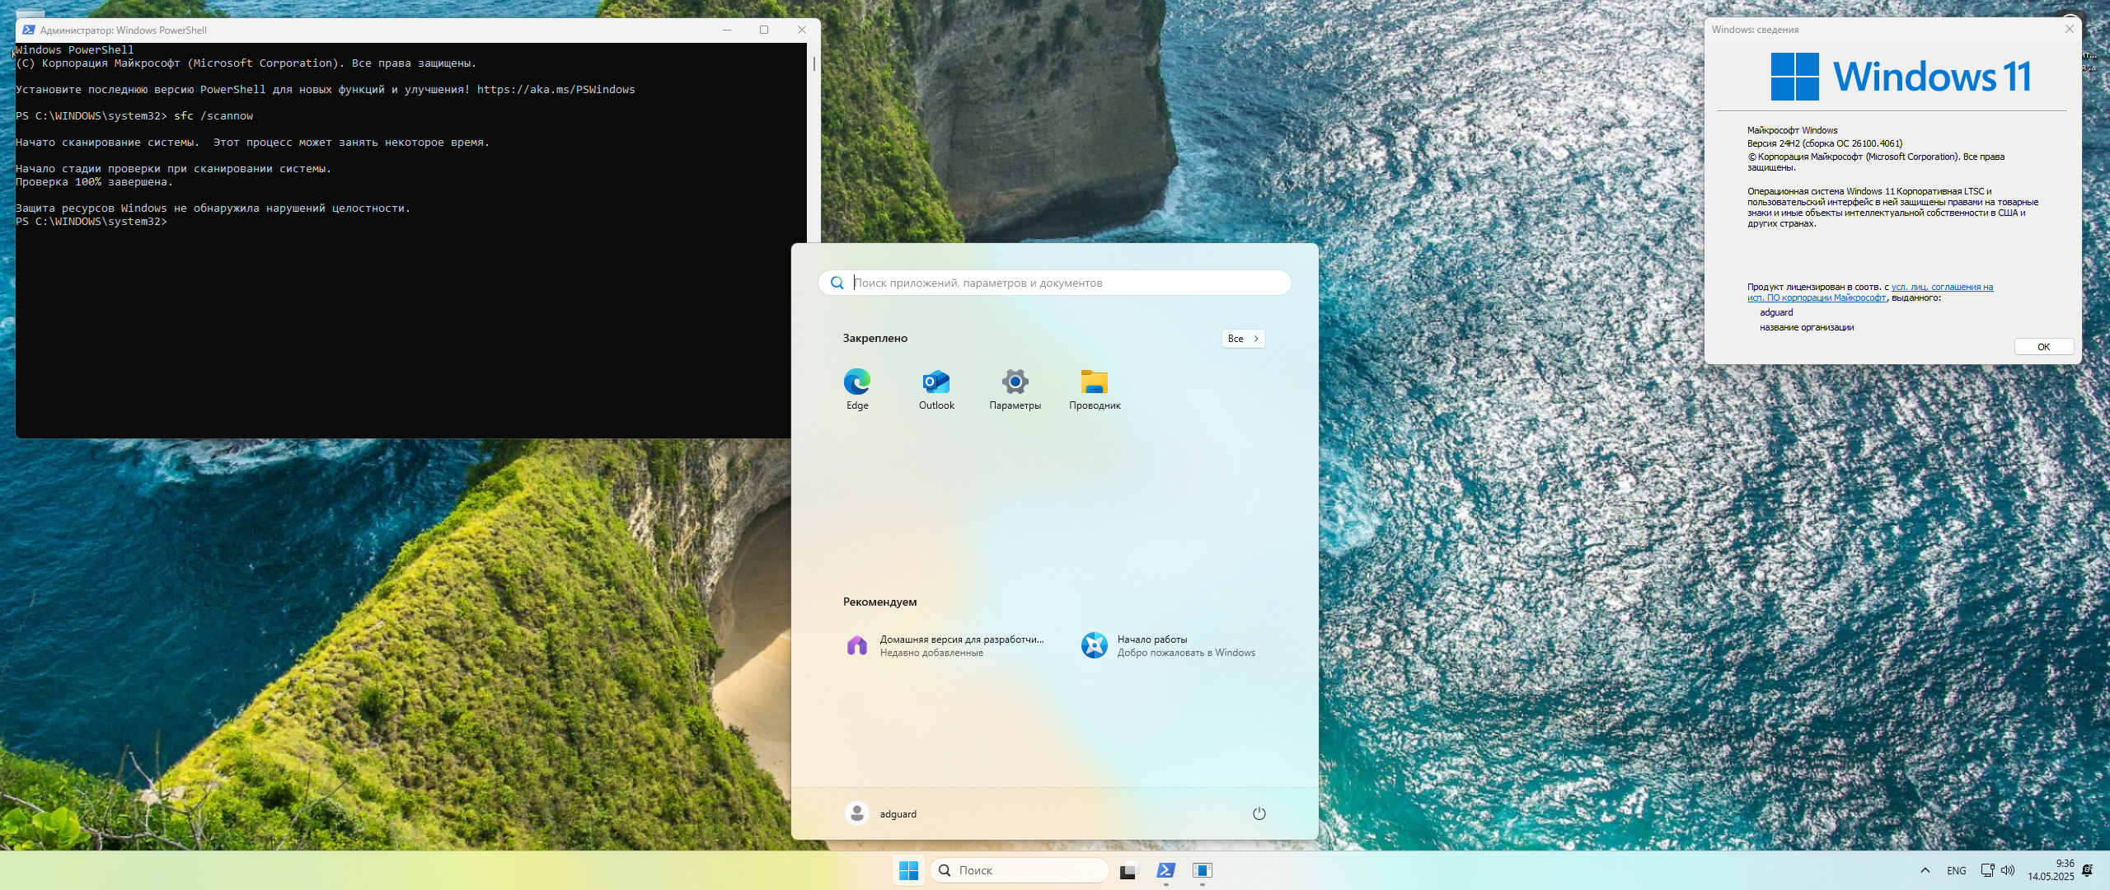Open Проводник file explorer

[x=1095, y=389]
